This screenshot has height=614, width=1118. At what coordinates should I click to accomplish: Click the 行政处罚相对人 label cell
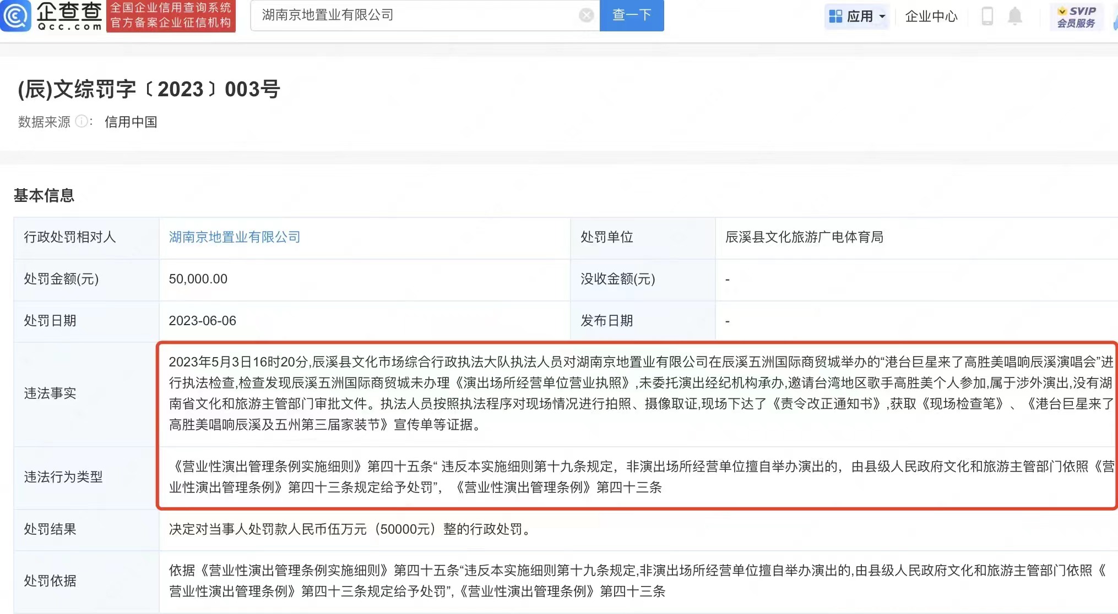click(86, 238)
